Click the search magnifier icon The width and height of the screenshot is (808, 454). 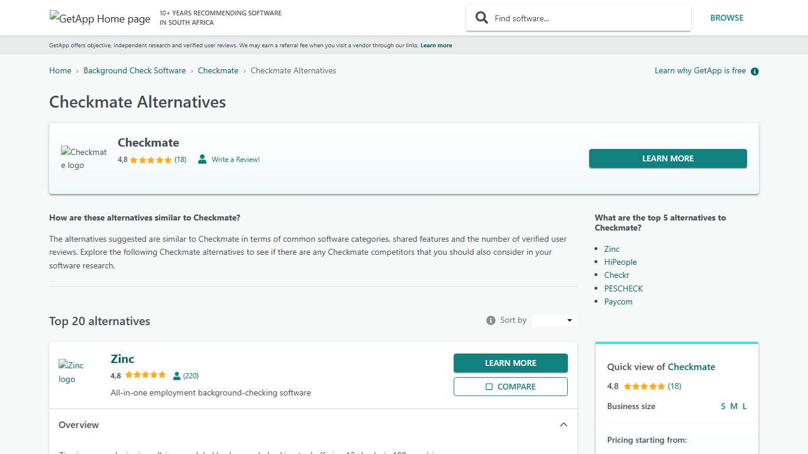[481, 18]
